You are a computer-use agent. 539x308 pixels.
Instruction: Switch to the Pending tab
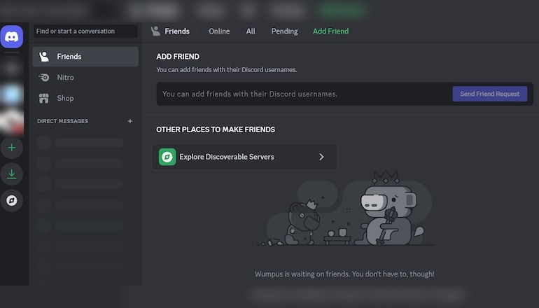[x=284, y=31]
